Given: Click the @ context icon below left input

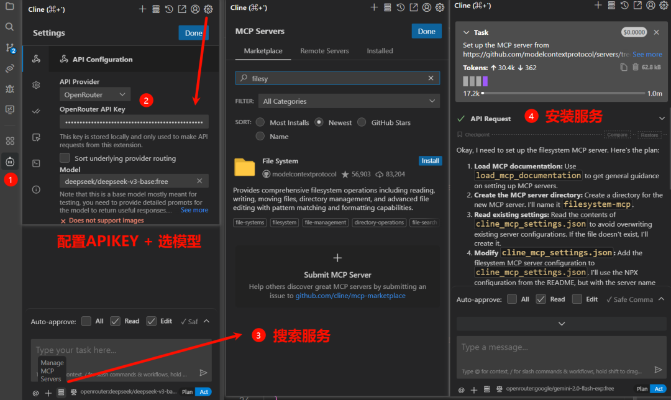Looking at the screenshot, I should point(35,393).
